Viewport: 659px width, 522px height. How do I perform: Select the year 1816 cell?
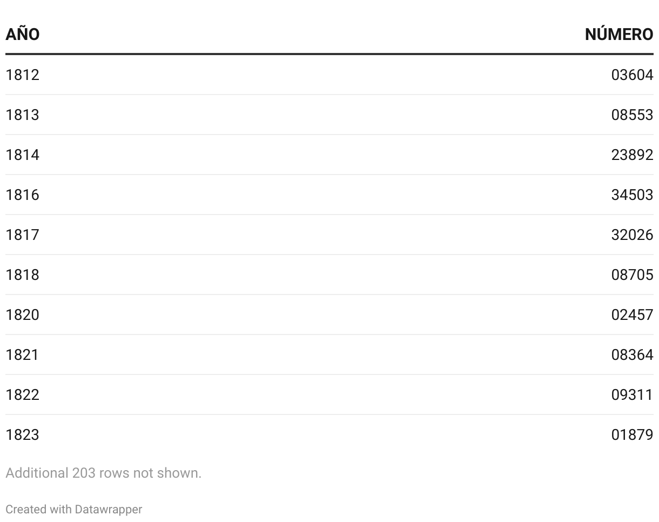coord(22,195)
